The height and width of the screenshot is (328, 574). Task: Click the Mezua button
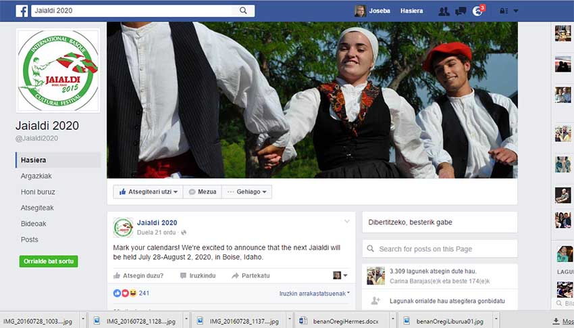click(203, 191)
